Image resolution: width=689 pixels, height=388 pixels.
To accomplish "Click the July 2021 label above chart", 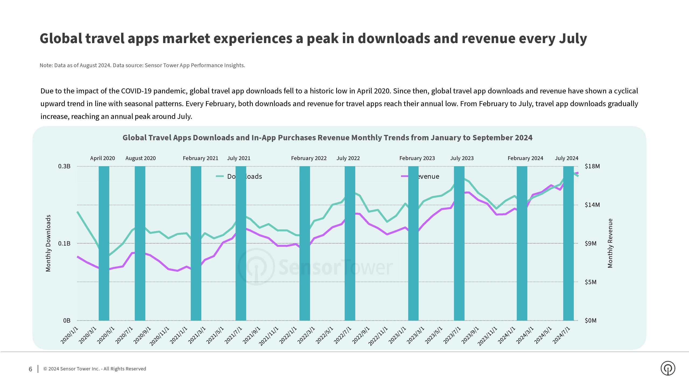I will pyautogui.click(x=239, y=158).
